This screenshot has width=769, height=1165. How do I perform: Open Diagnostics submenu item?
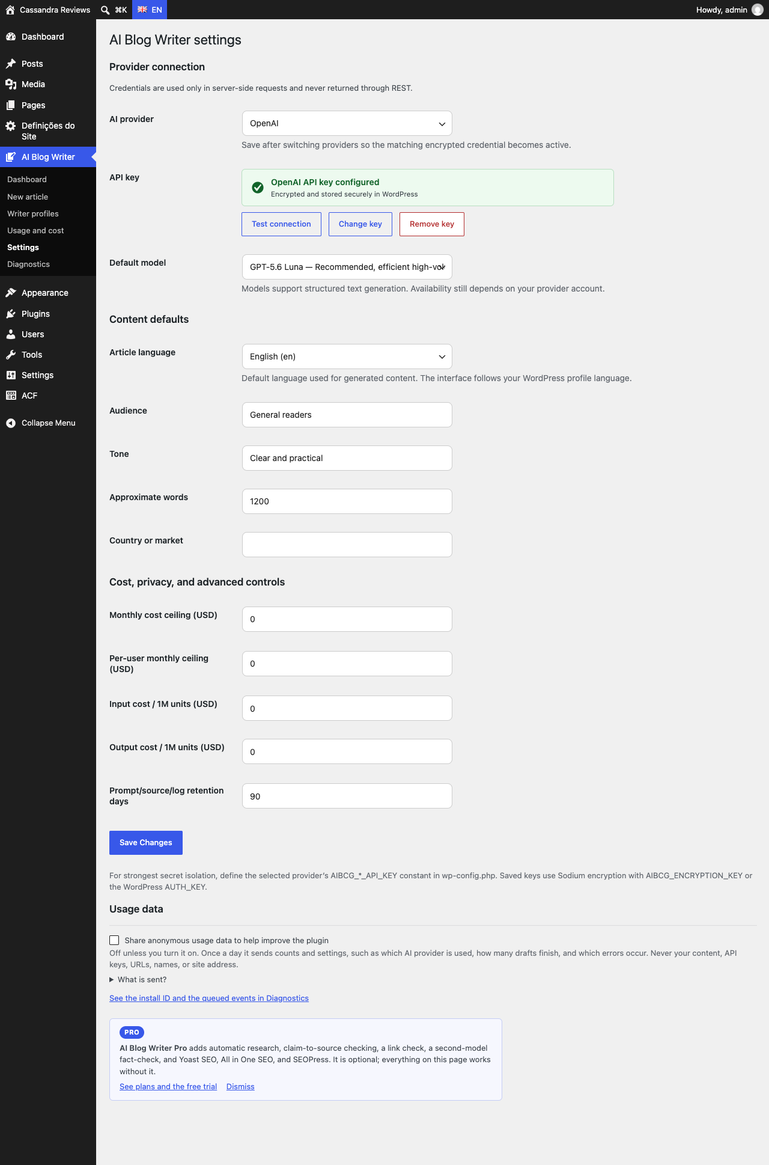[x=28, y=264]
